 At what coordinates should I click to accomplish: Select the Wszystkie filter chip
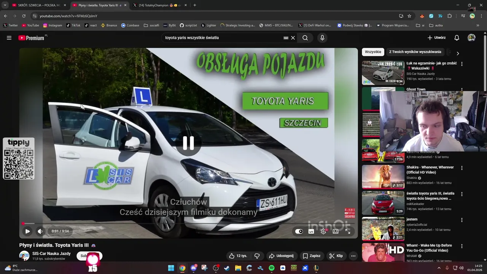[x=373, y=52]
